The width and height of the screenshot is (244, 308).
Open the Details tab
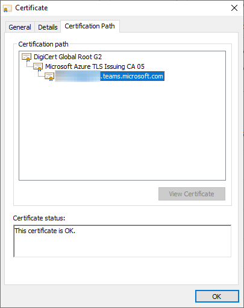[x=48, y=27]
